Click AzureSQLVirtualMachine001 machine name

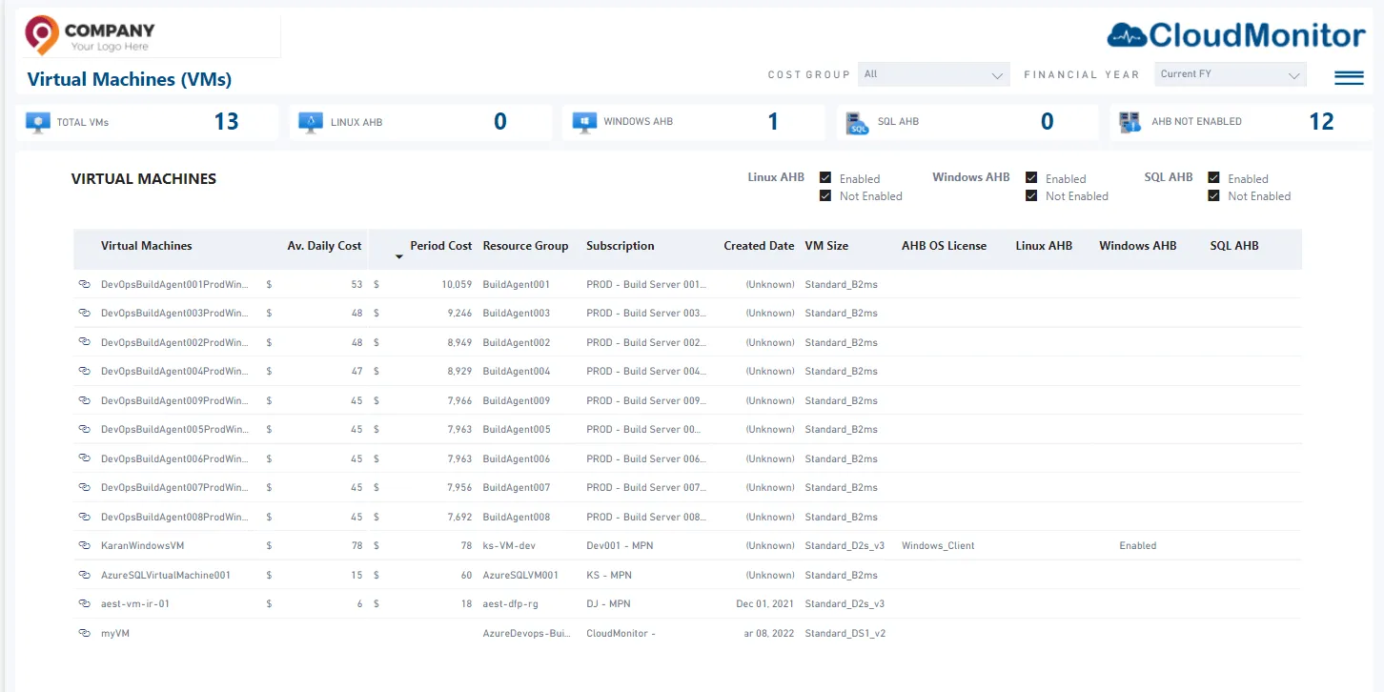(165, 576)
